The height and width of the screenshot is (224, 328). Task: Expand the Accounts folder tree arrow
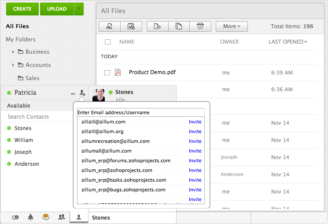13,65
